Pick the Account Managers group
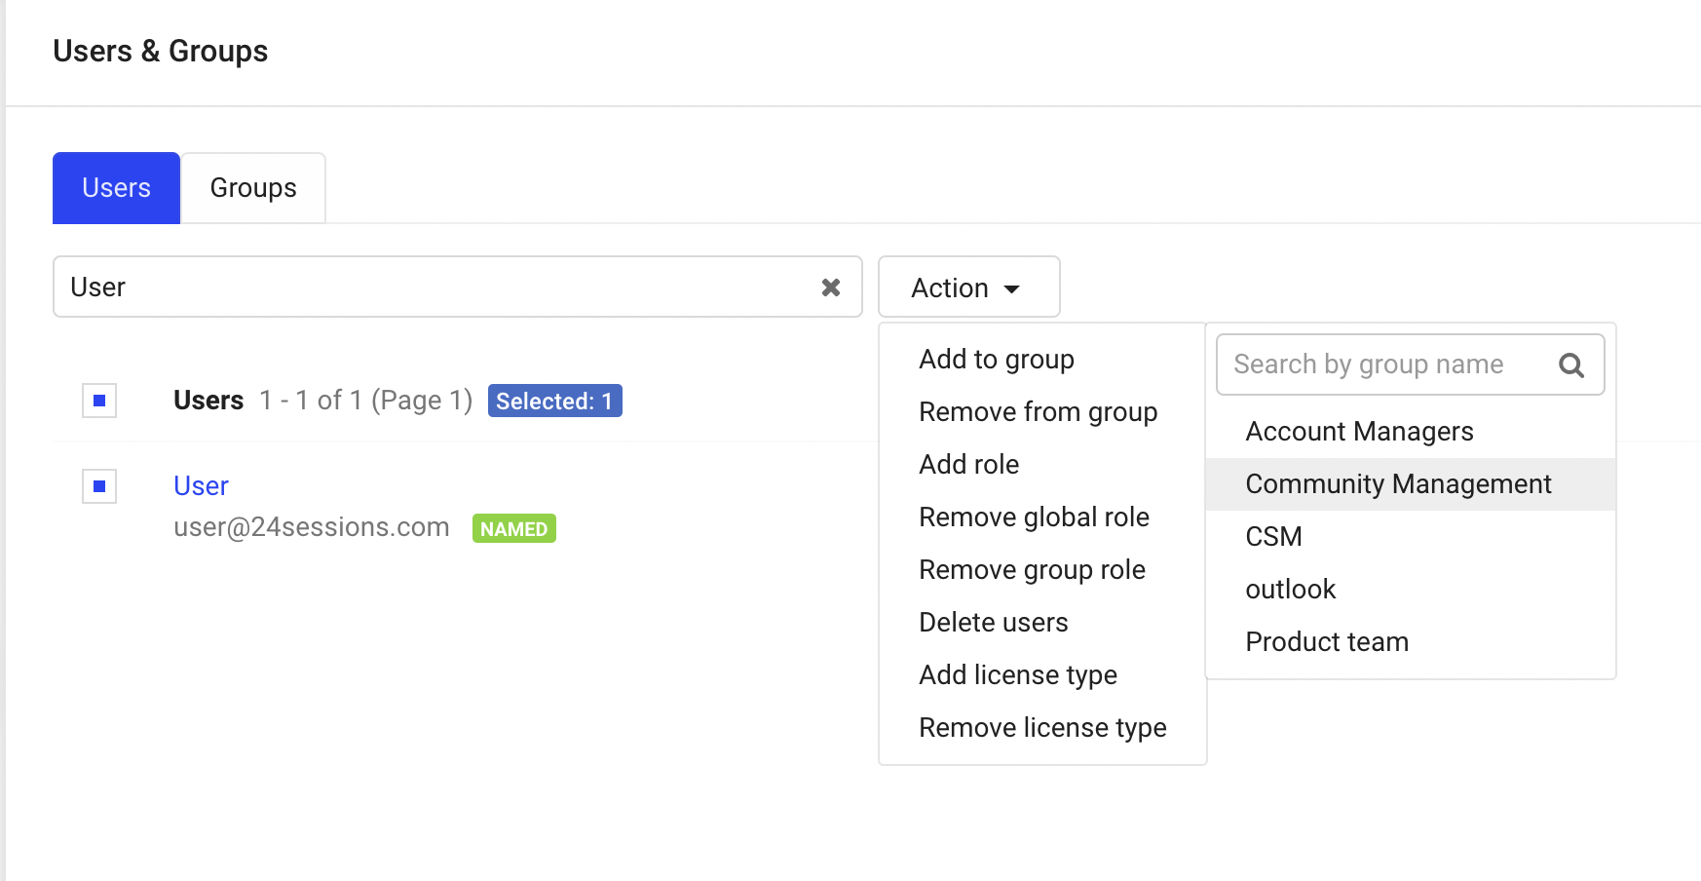The width and height of the screenshot is (1701, 881). click(1359, 432)
